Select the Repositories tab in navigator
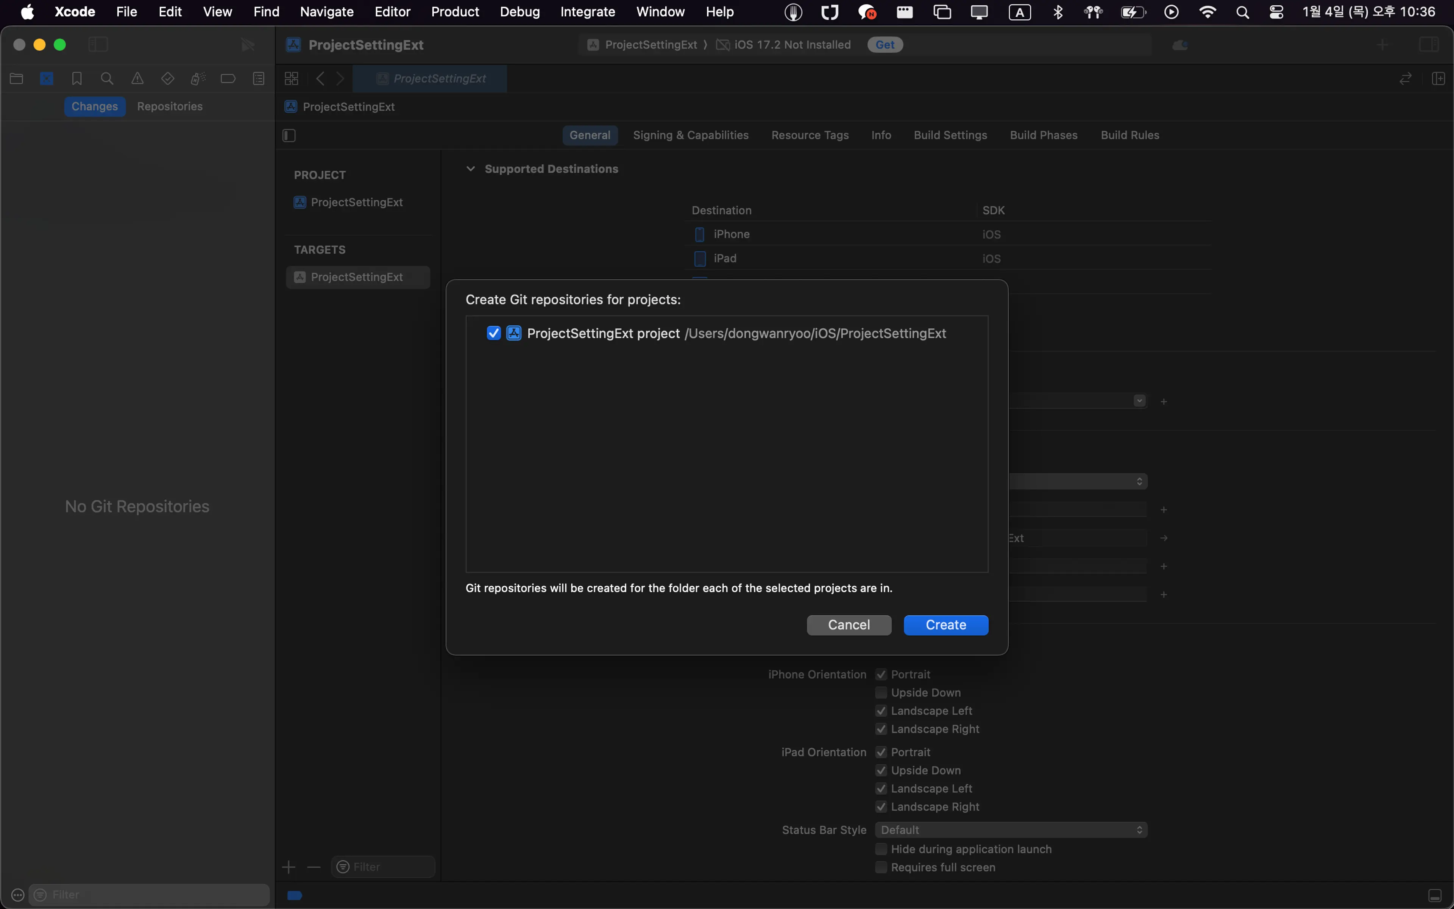This screenshot has width=1454, height=909. tap(169, 106)
